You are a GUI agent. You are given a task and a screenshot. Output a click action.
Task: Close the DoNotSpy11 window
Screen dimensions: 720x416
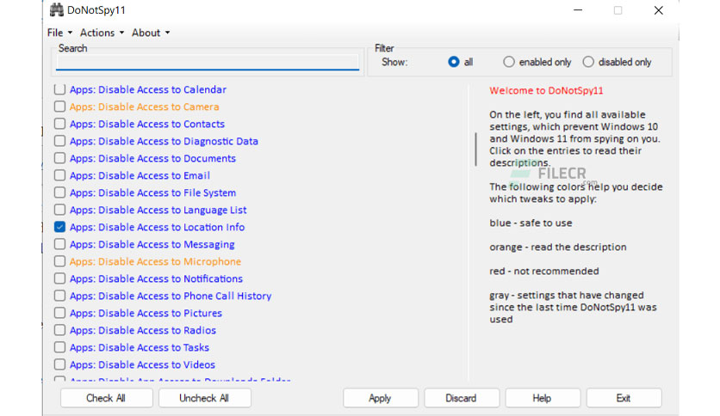tap(659, 10)
